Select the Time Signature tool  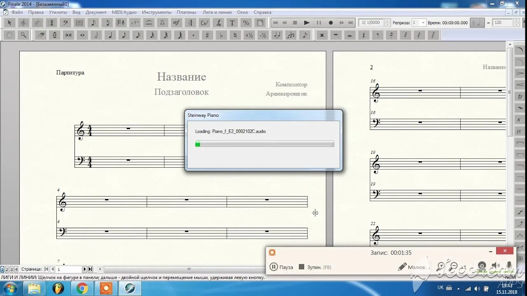(x=51, y=23)
